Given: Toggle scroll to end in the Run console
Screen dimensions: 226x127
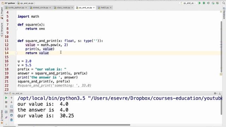Looking at the screenshot, I should 12,111.
